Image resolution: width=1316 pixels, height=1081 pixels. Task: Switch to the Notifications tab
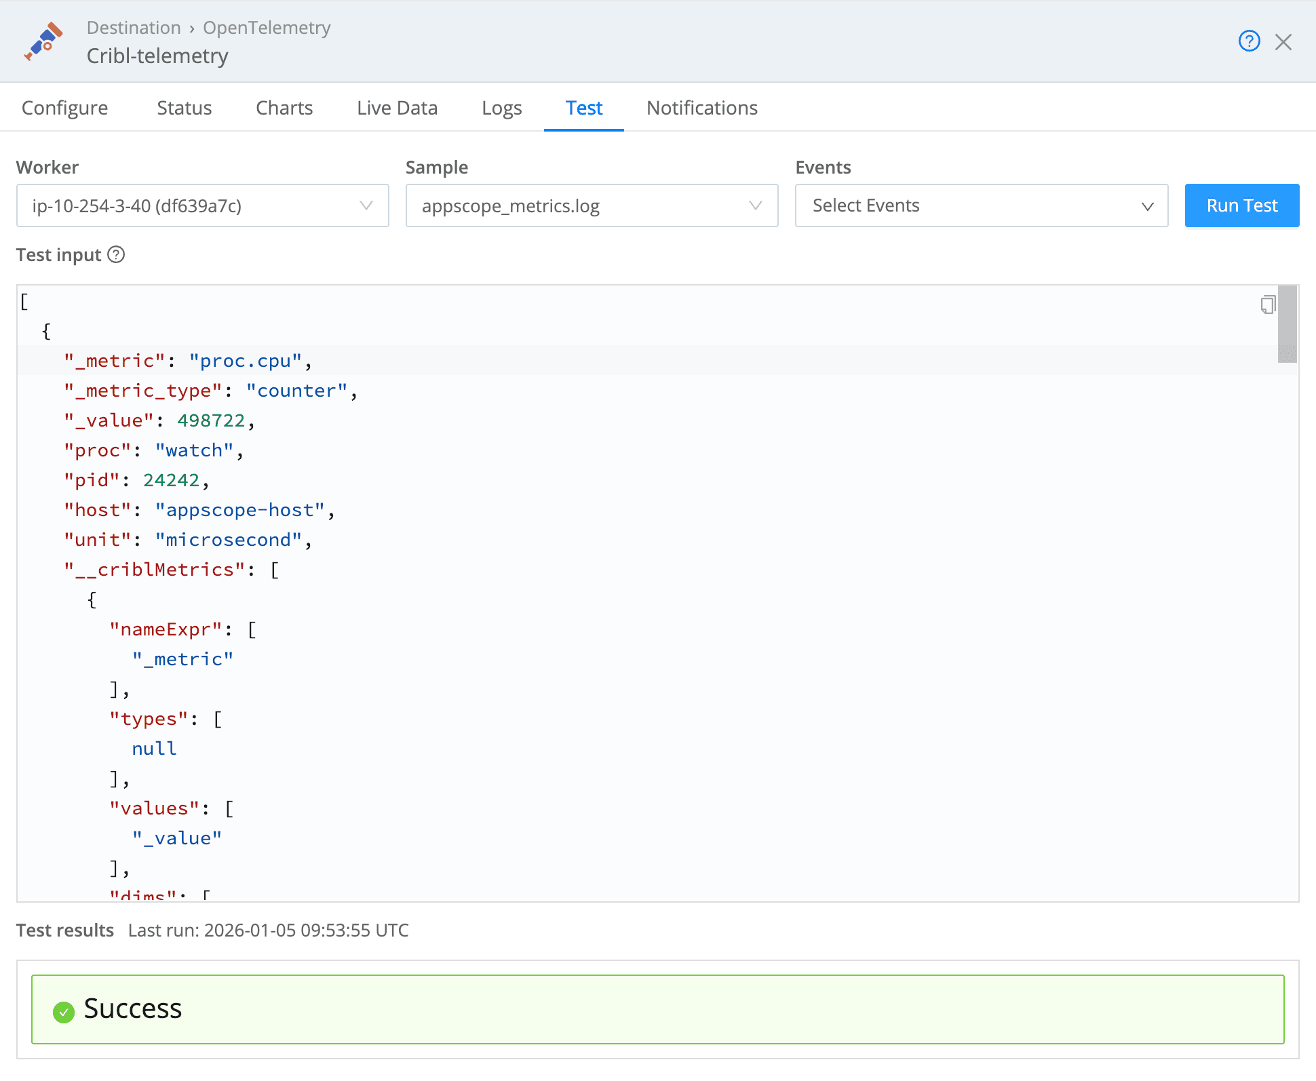701,108
